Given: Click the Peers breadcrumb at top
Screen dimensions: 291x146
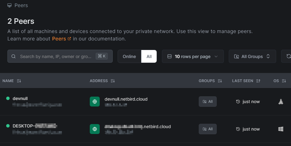Looking at the screenshot, I should (x=21, y=5).
